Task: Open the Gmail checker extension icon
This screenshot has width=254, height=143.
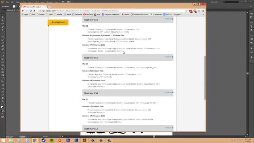Action: (191, 11)
